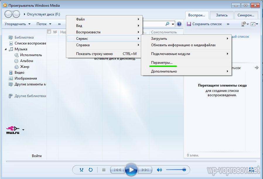This screenshot has width=263, height=179.
Task: Click the Альбом disc icon
Action: click(16, 61)
